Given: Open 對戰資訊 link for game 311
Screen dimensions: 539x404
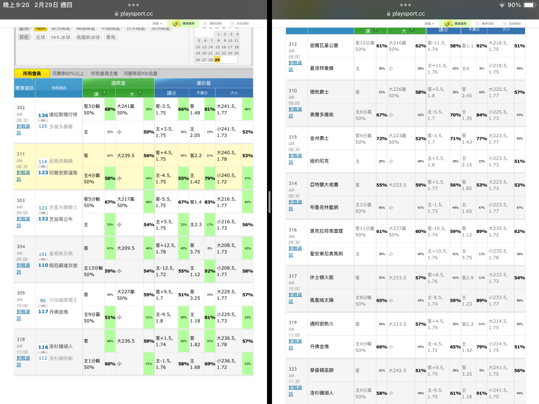Looking at the screenshot, I should [x=23, y=176].
